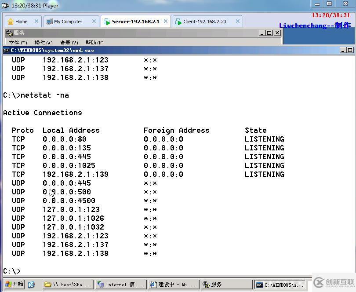Viewport: 356px width, 292px height.
Task: Open the 开始 Start menu
Action: 14,284
